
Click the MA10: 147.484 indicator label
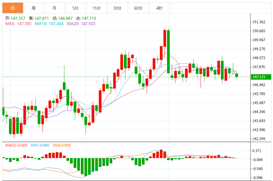49,24
